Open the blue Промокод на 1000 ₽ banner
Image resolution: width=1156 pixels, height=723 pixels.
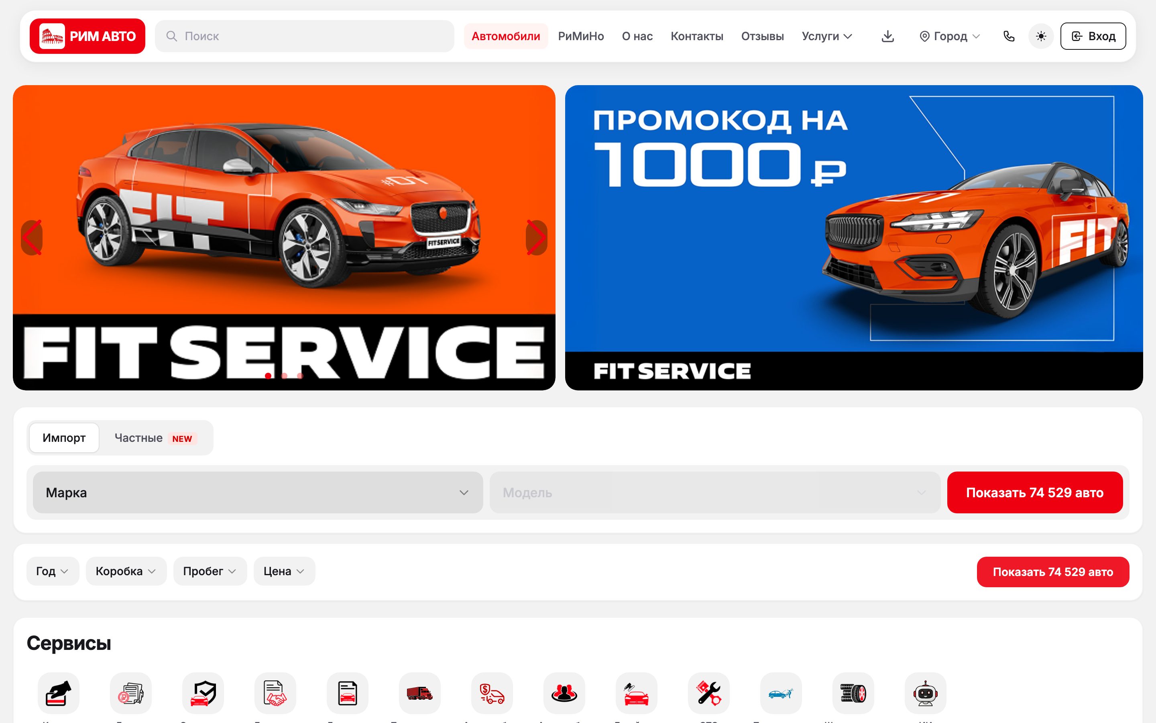[x=854, y=238]
